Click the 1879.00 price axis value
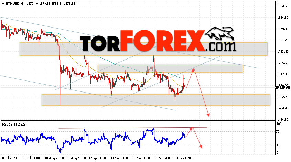 283,29
